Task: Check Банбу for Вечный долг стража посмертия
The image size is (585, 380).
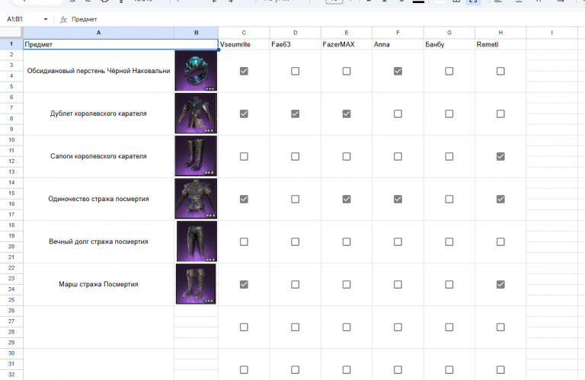Action: 449,241
